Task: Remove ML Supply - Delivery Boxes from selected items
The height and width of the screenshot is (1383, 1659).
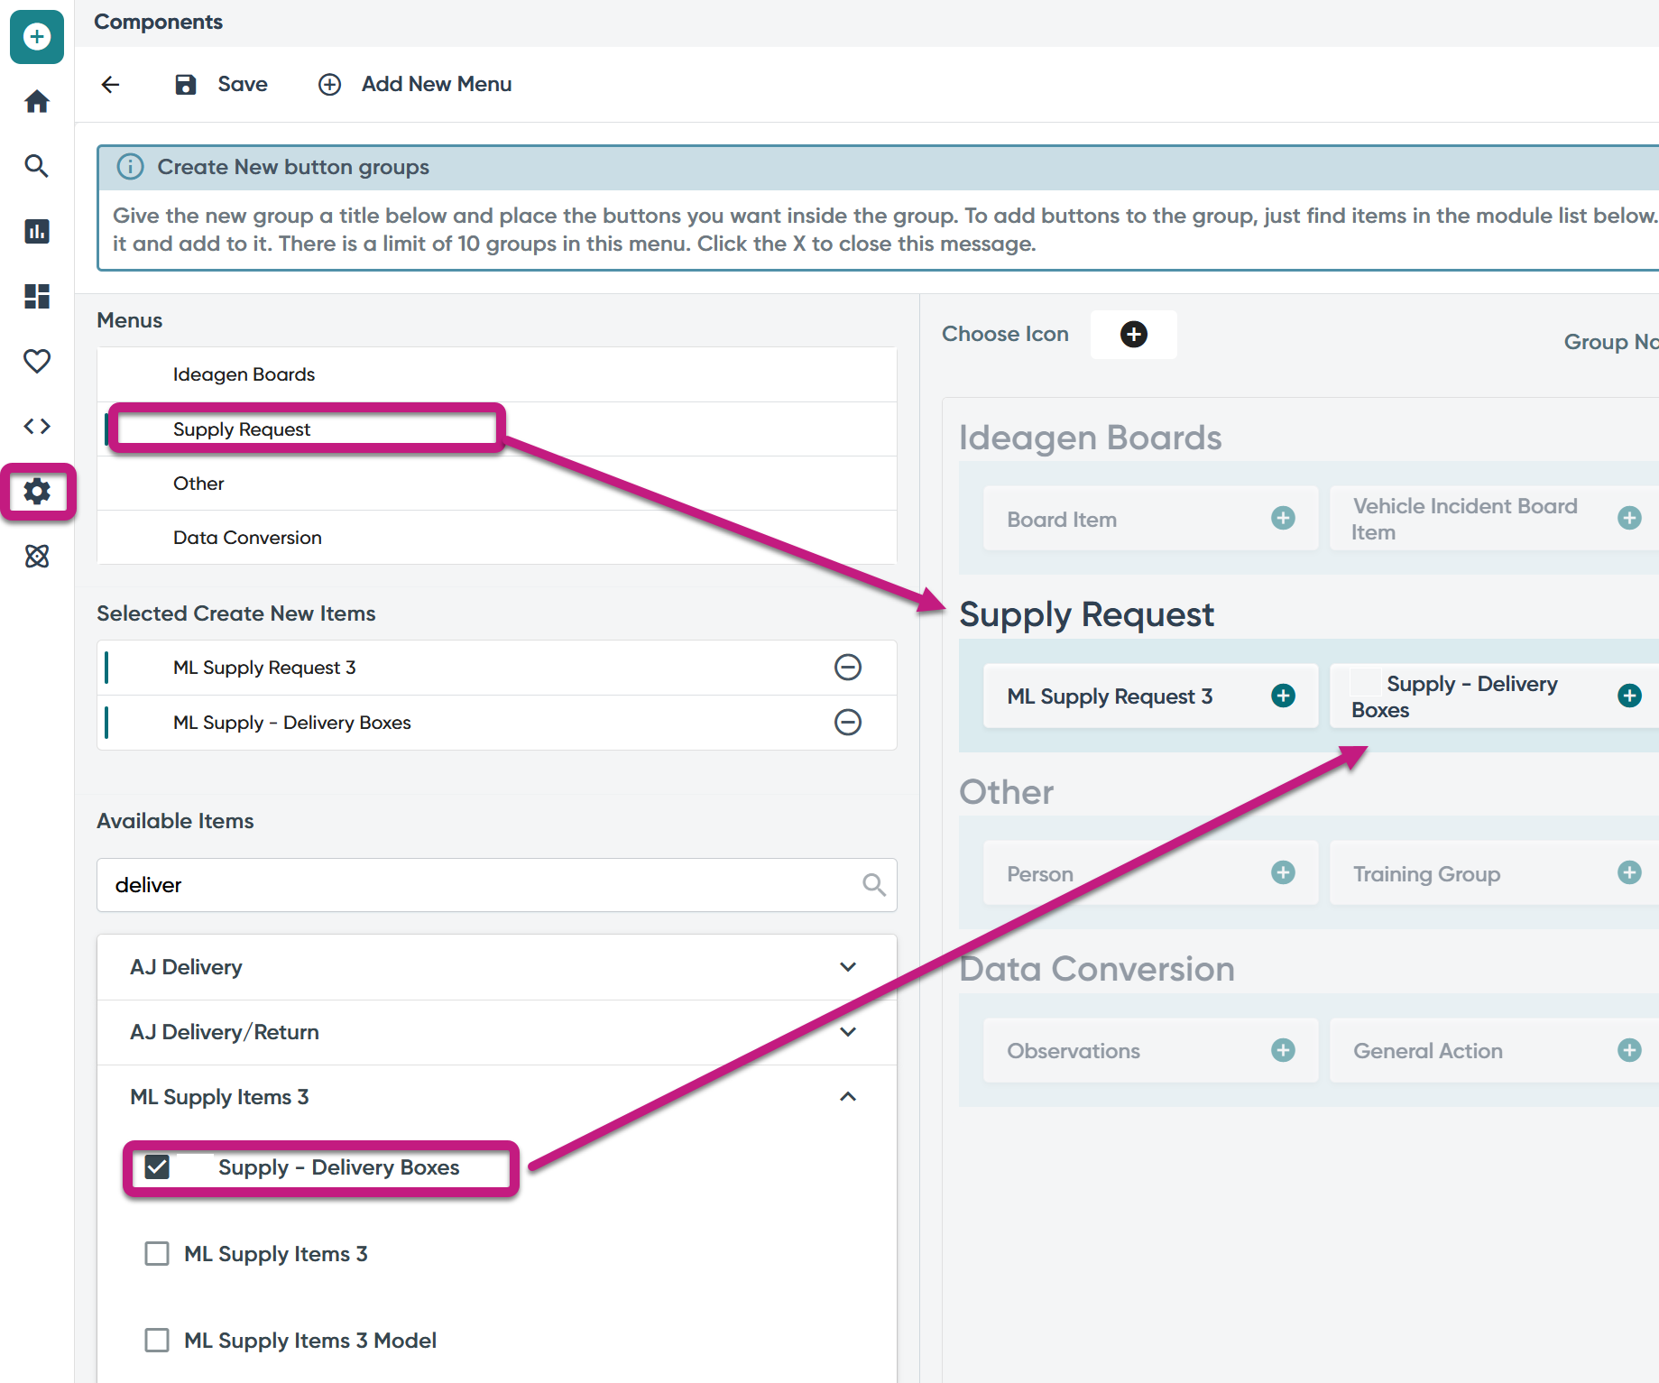Action: click(848, 723)
